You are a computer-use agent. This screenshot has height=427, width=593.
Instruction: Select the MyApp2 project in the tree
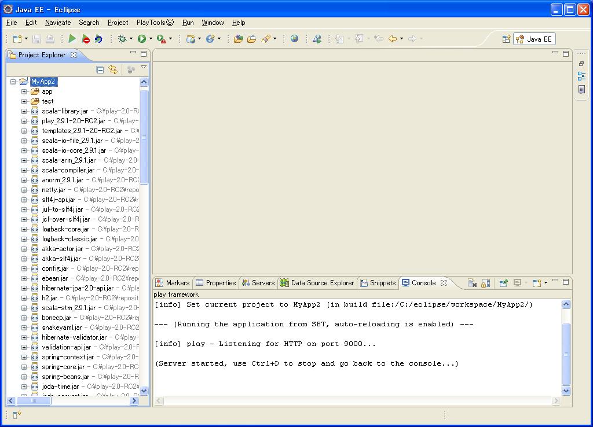coord(43,82)
